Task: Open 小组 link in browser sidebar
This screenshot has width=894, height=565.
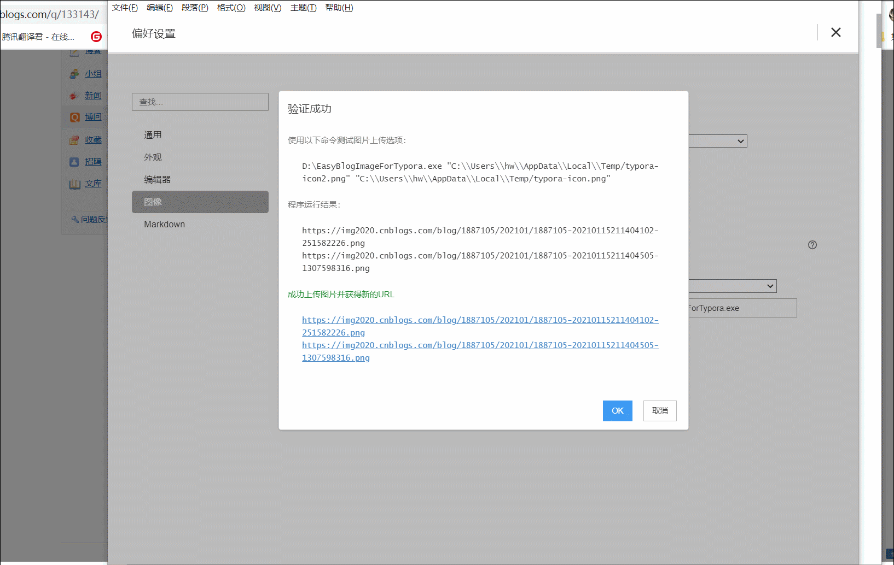Action: tap(93, 74)
